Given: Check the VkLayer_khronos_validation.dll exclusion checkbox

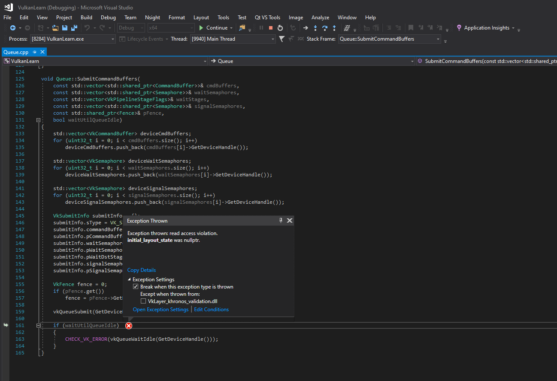Looking at the screenshot, I should [144, 301].
